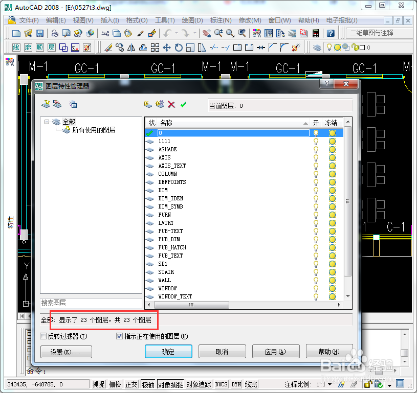The height and width of the screenshot is (393, 417).
Task: Click the green Set Current checkmark icon
Action: (183, 104)
